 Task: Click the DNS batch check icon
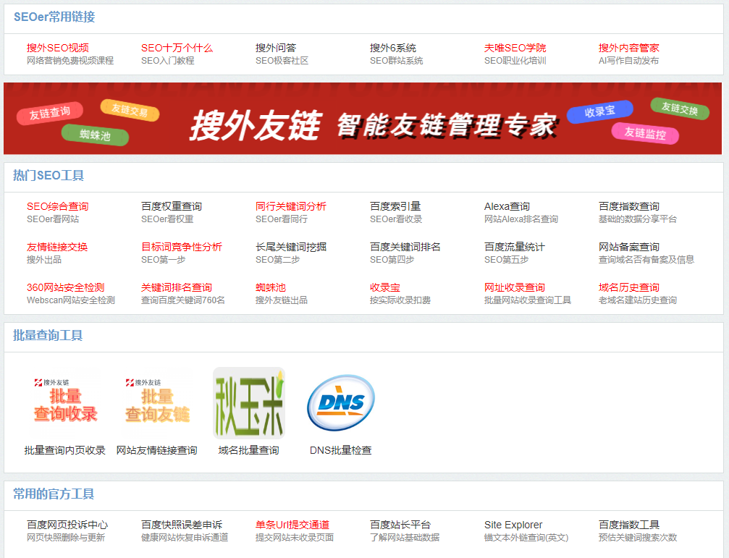(x=341, y=403)
